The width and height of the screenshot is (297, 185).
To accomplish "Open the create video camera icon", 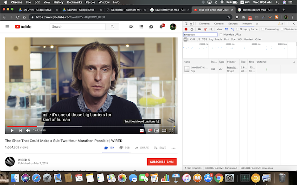I will click(x=131, y=27).
